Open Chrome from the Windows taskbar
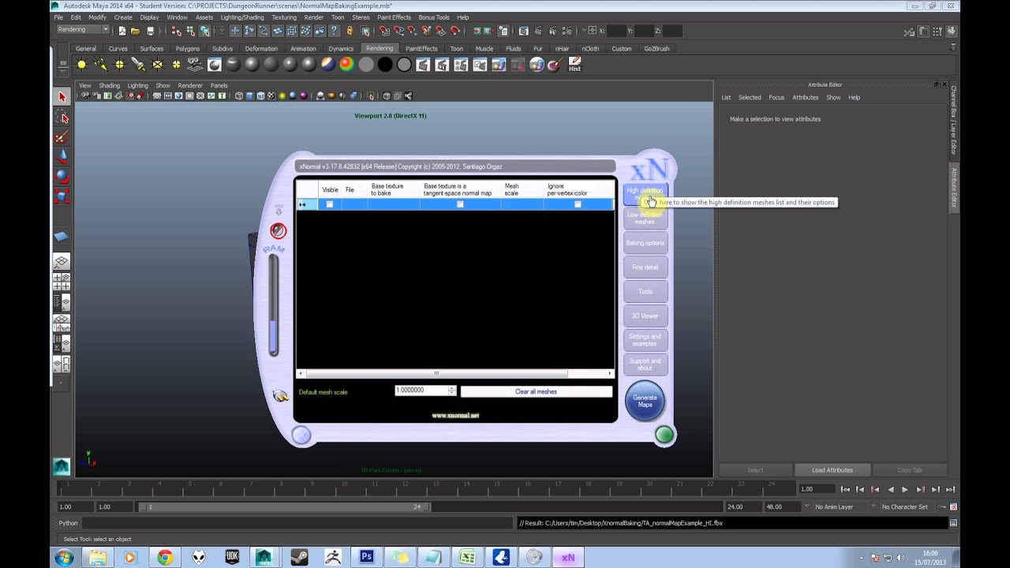This screenshot has width=1010, height=568. [164, 557]
